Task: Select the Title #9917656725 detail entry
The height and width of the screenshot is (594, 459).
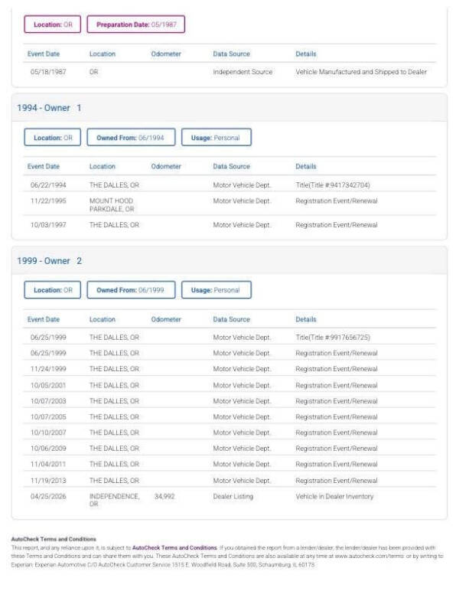Action: coord(333,337)
